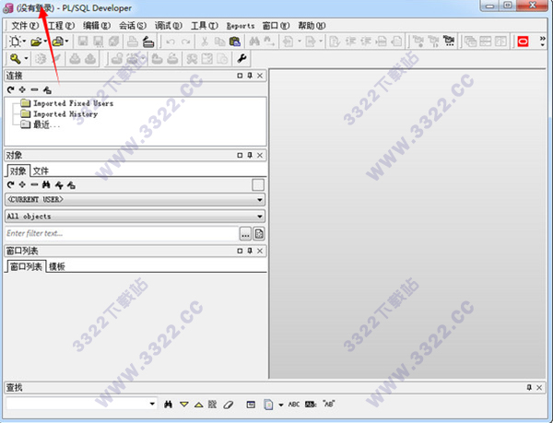Click the ellipsis button beside filter field
Image resolution: width=553 pixels, height=423 pixels.
point(245,234)
